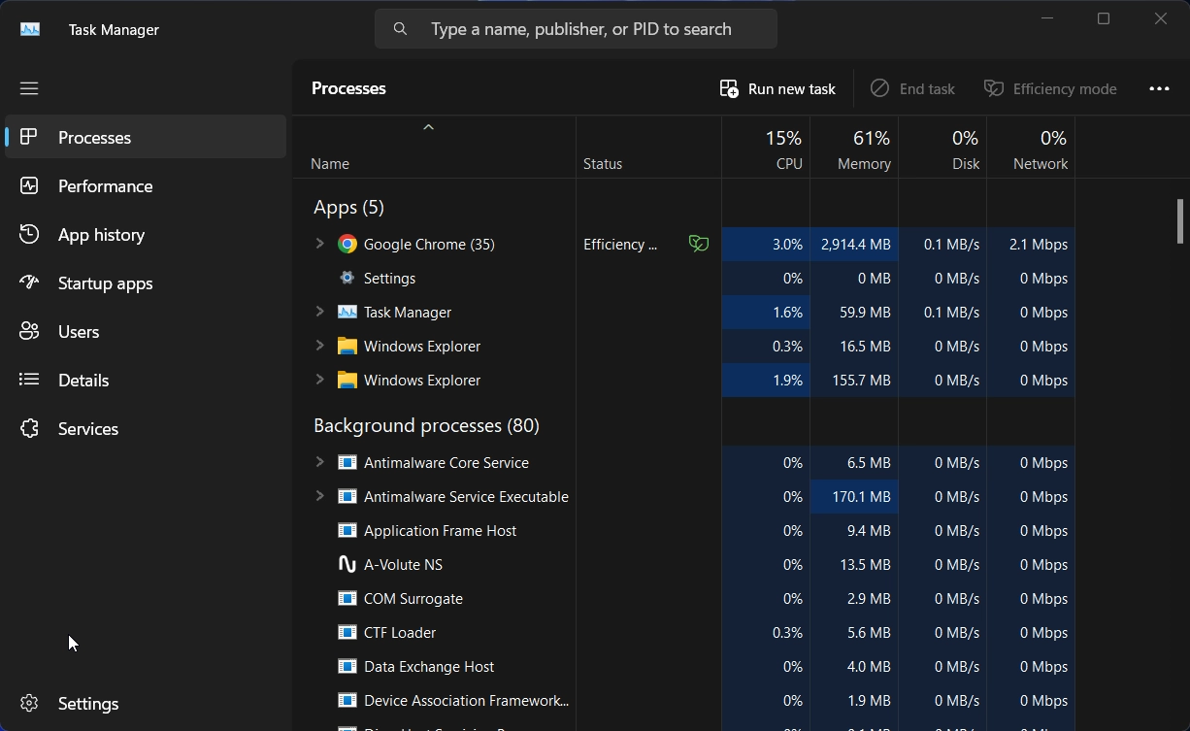Click the Task Manager title bar icon
Screen dimensions: 1190x731
pos(30,29)
